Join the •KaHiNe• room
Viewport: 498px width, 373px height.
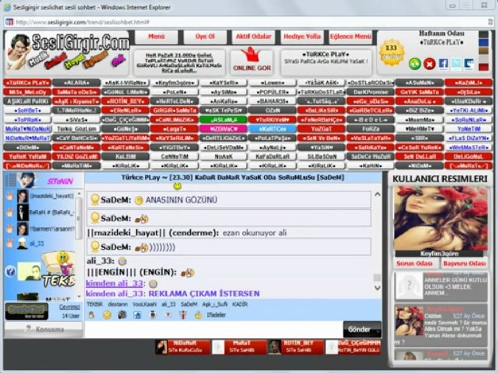(370, 166)
